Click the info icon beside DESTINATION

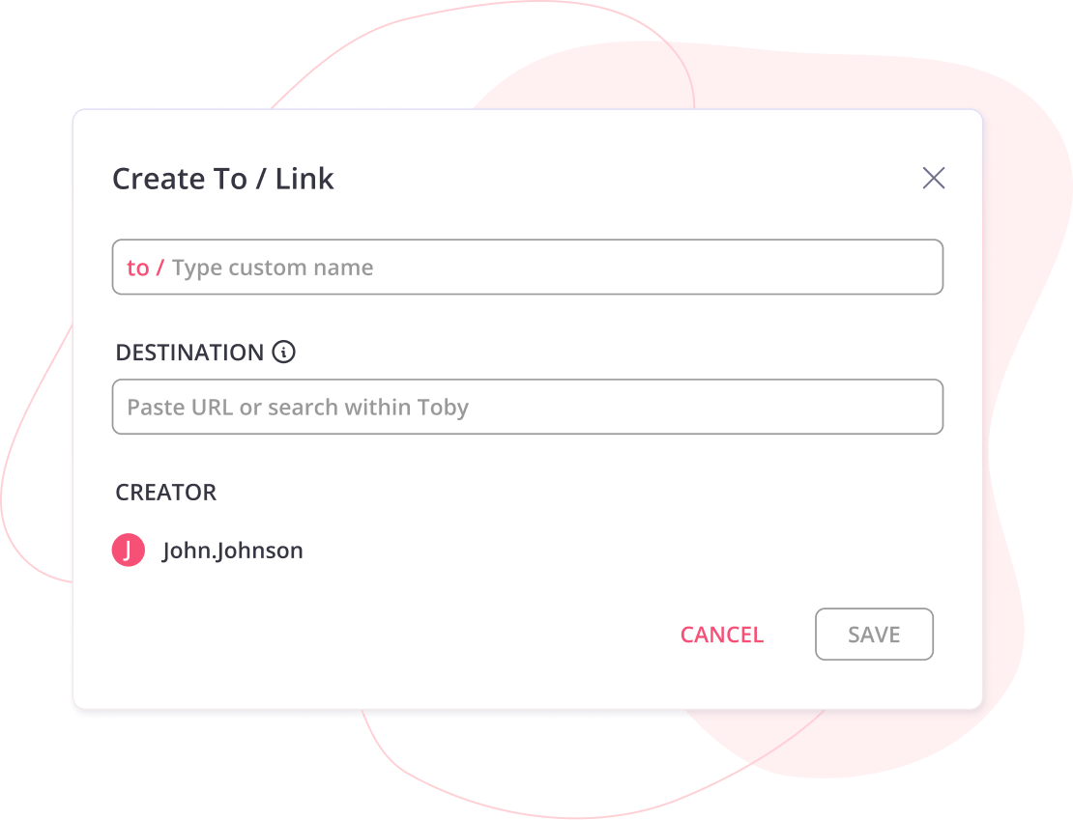tap(283, 353)
